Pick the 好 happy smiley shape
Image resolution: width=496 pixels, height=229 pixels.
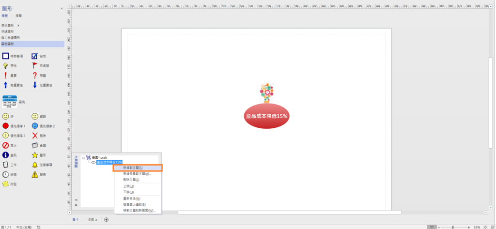[5, 116]
